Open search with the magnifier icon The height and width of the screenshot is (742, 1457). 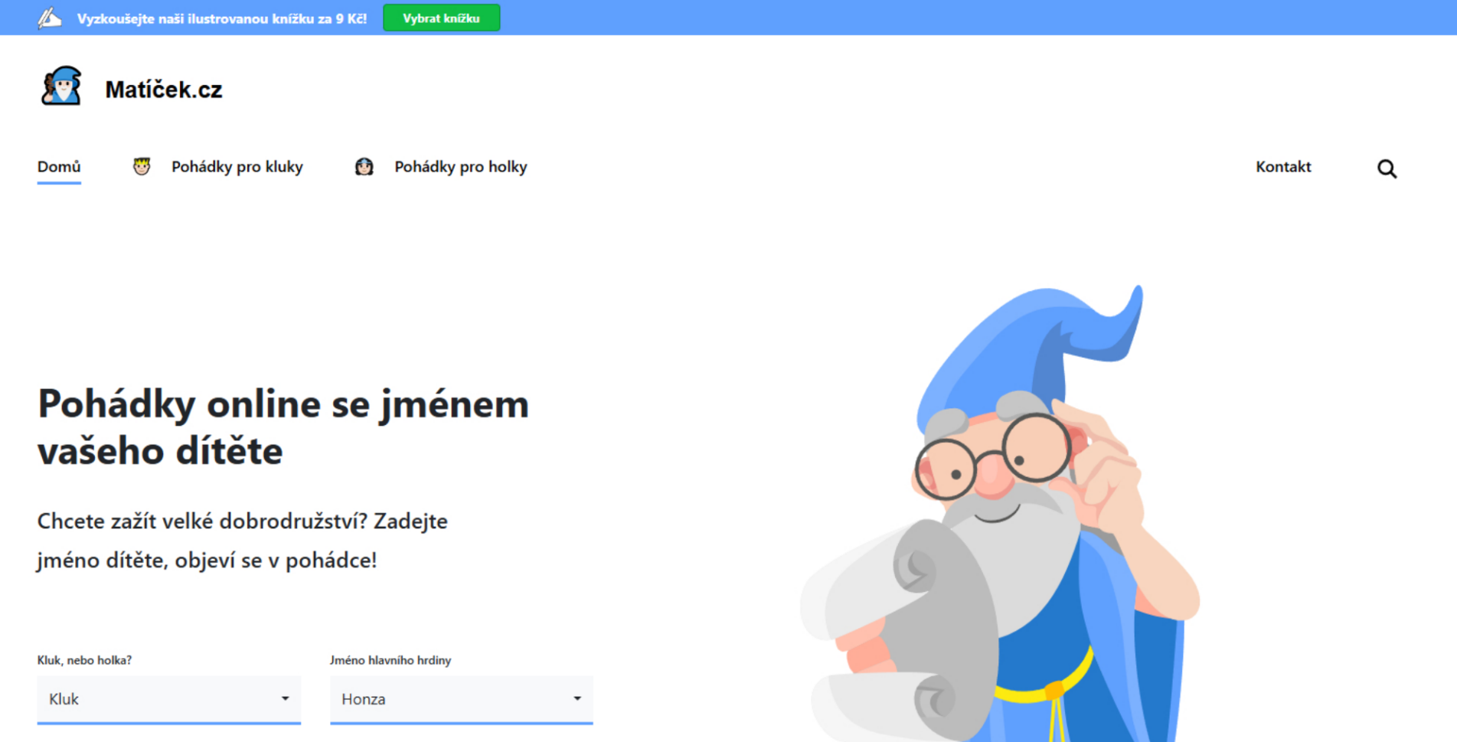click(1387, 168)
